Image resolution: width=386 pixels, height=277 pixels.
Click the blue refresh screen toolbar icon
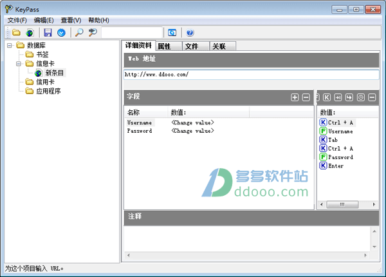(x=172, y=32)
